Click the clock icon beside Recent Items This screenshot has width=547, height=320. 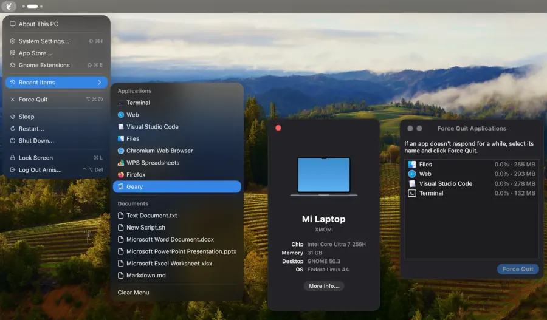13,82
